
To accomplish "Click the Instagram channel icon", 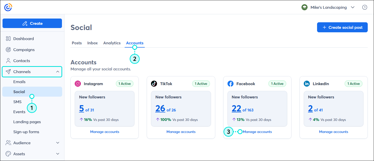I will (78, 84).
